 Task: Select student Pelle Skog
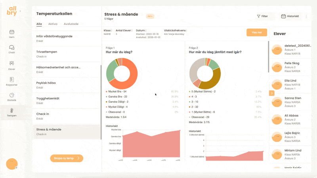click(292, 65)
